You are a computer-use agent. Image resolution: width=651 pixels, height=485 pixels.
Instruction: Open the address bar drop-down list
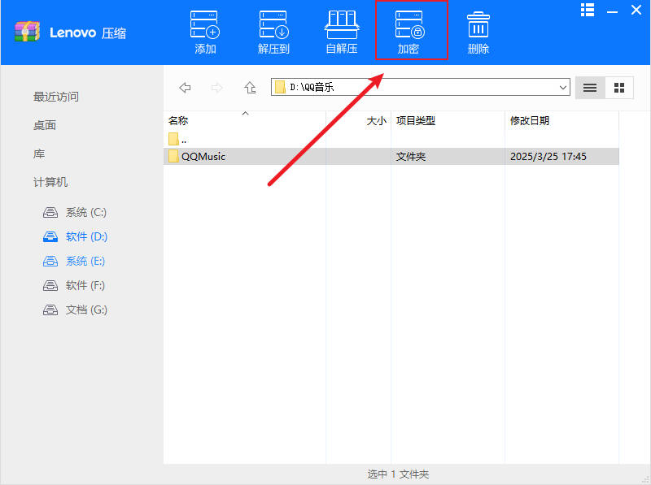[x=564, y=87]
